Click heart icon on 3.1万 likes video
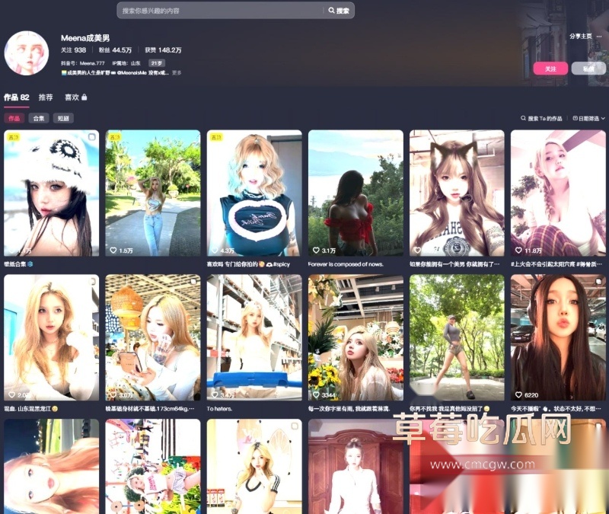 tap(316, 250)
